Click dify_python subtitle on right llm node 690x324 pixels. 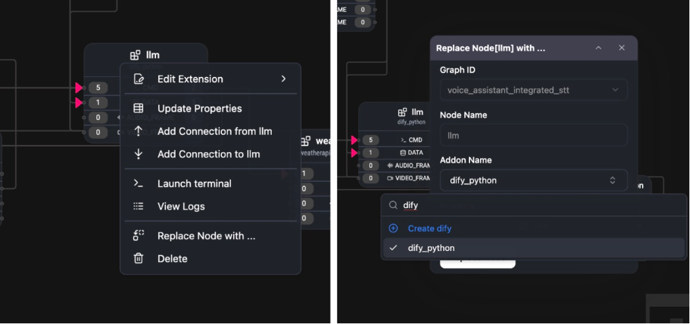(411, 122)
